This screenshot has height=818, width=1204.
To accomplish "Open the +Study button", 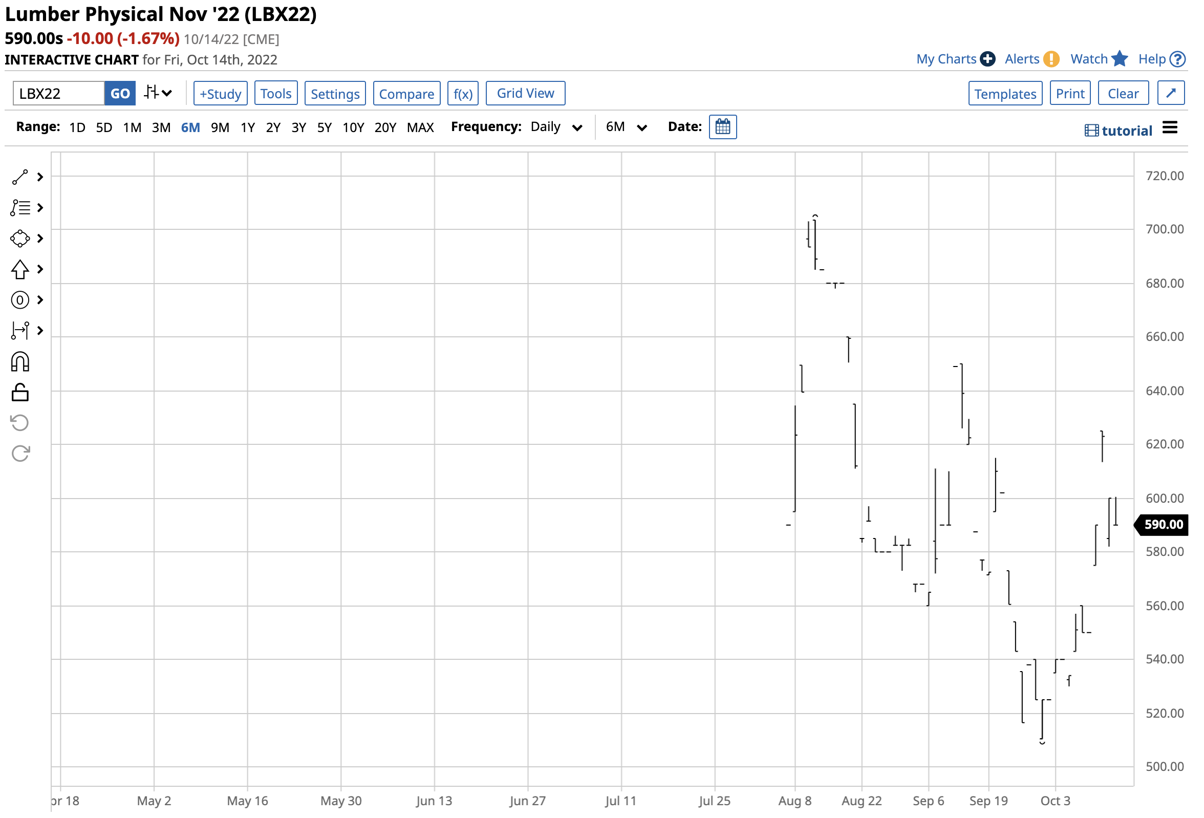I will tap(221, 94).
